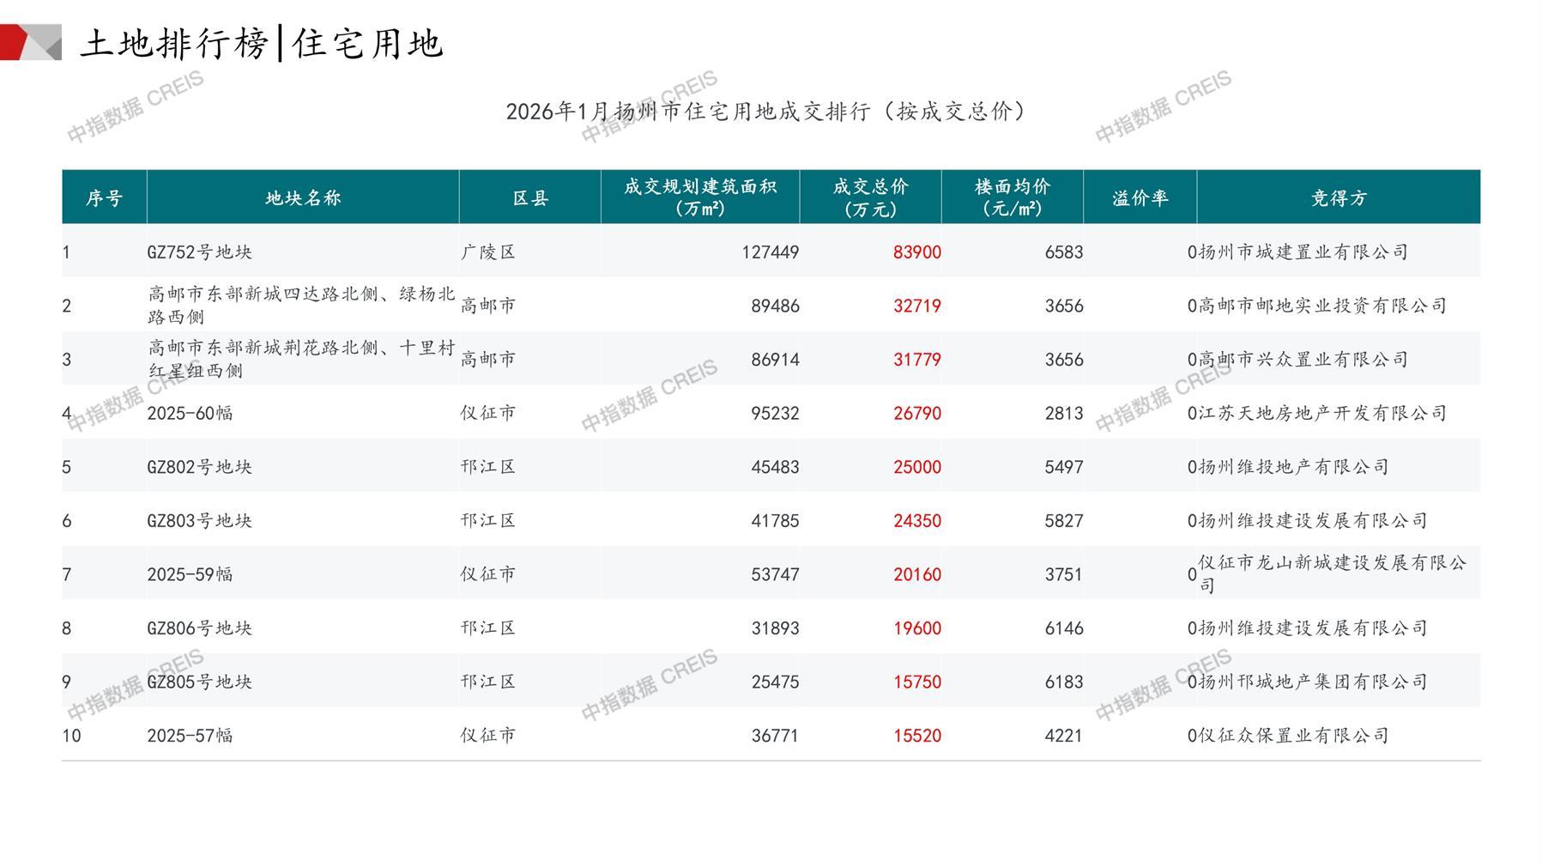
Task: Click the GZ803号地块 row name
Action: point(199,521)
